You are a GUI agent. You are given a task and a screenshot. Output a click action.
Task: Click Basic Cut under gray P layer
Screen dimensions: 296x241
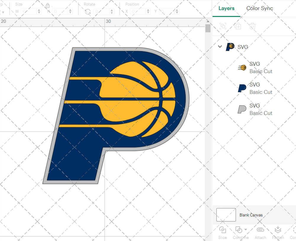[261, 113]
